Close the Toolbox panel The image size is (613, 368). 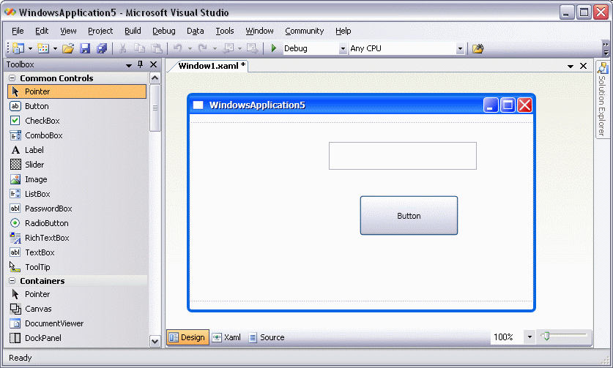point(154,64)
